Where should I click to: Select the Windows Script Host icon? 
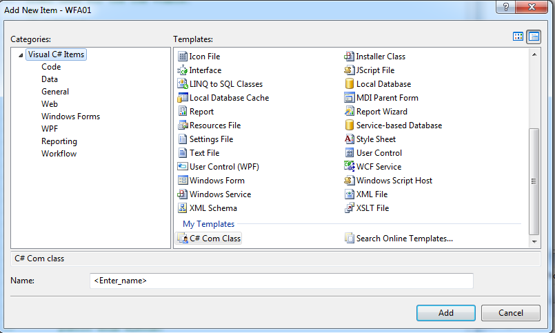pyautogui.click(x=349, y=181)
